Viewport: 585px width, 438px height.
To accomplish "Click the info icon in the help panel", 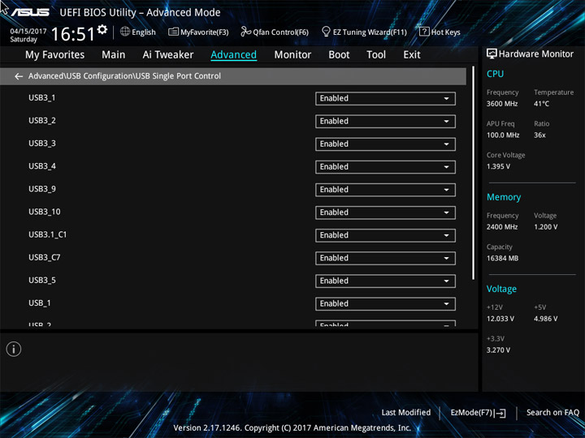I will [14, 349].
